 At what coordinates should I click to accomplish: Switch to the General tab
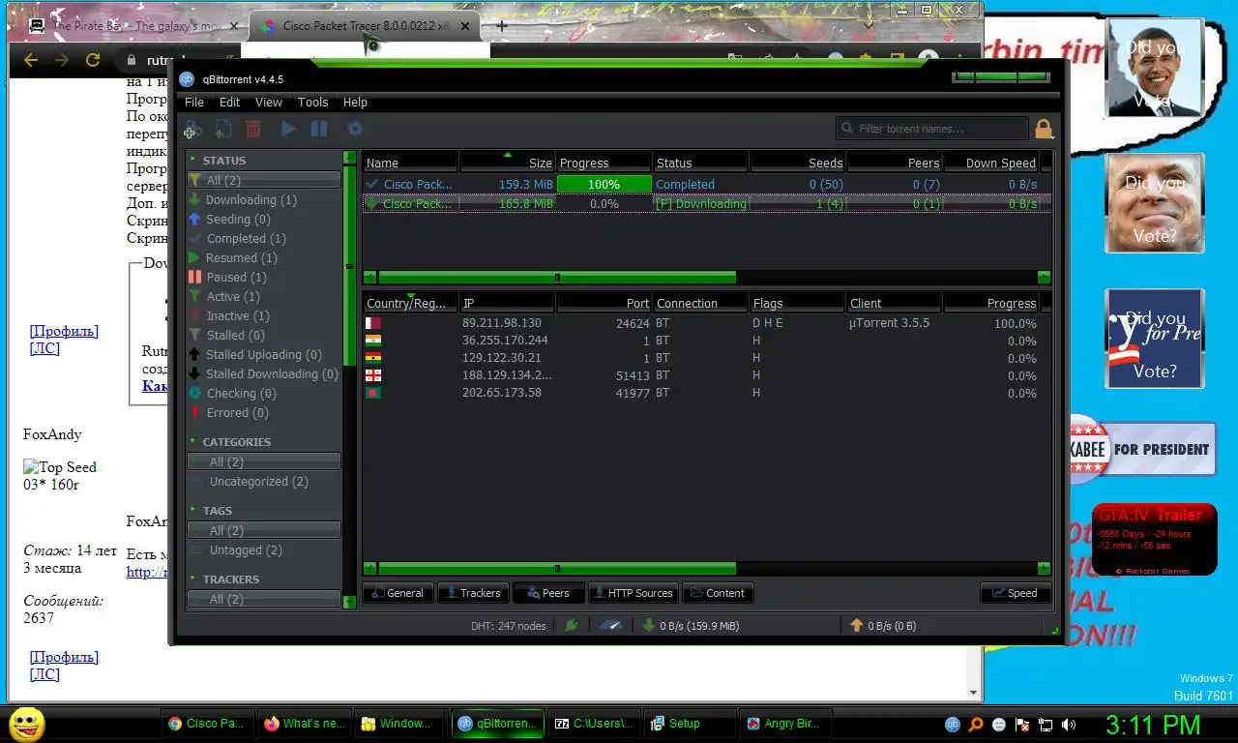pyautogui.click(x=398, y=593)
